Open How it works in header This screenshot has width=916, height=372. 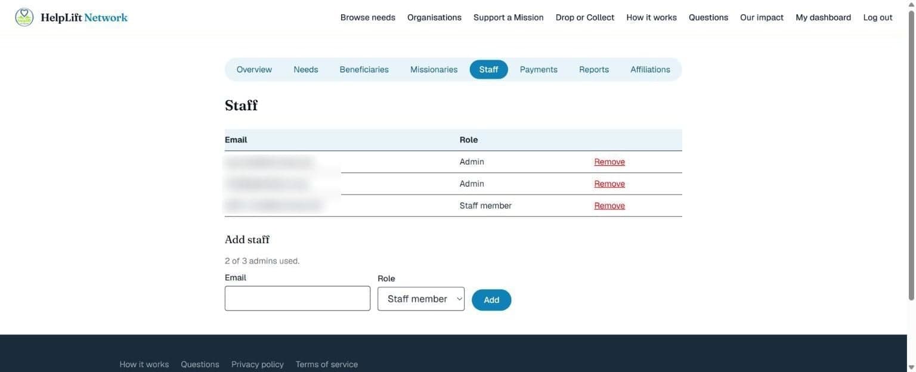[651, 17]
